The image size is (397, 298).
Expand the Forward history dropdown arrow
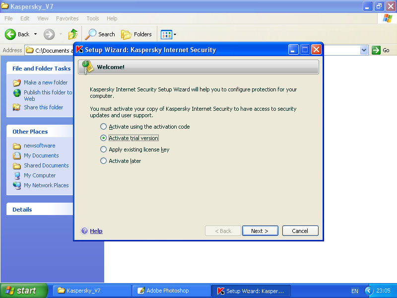coord(61,34)
